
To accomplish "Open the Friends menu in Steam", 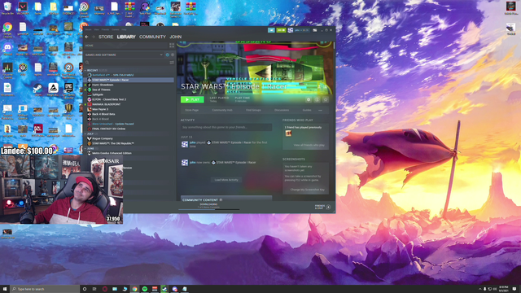I will point(105,29).
